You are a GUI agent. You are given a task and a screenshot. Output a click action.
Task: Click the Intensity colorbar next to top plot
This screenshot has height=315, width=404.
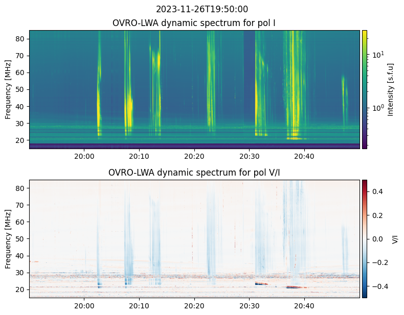pyautogui.click(x=365, y=89)
